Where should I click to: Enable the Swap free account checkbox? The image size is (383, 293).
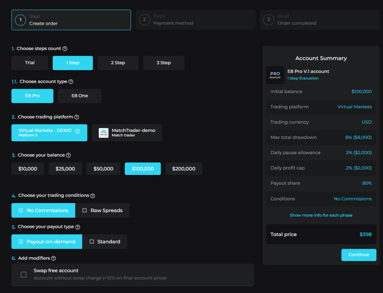click(x=24, y=275)
